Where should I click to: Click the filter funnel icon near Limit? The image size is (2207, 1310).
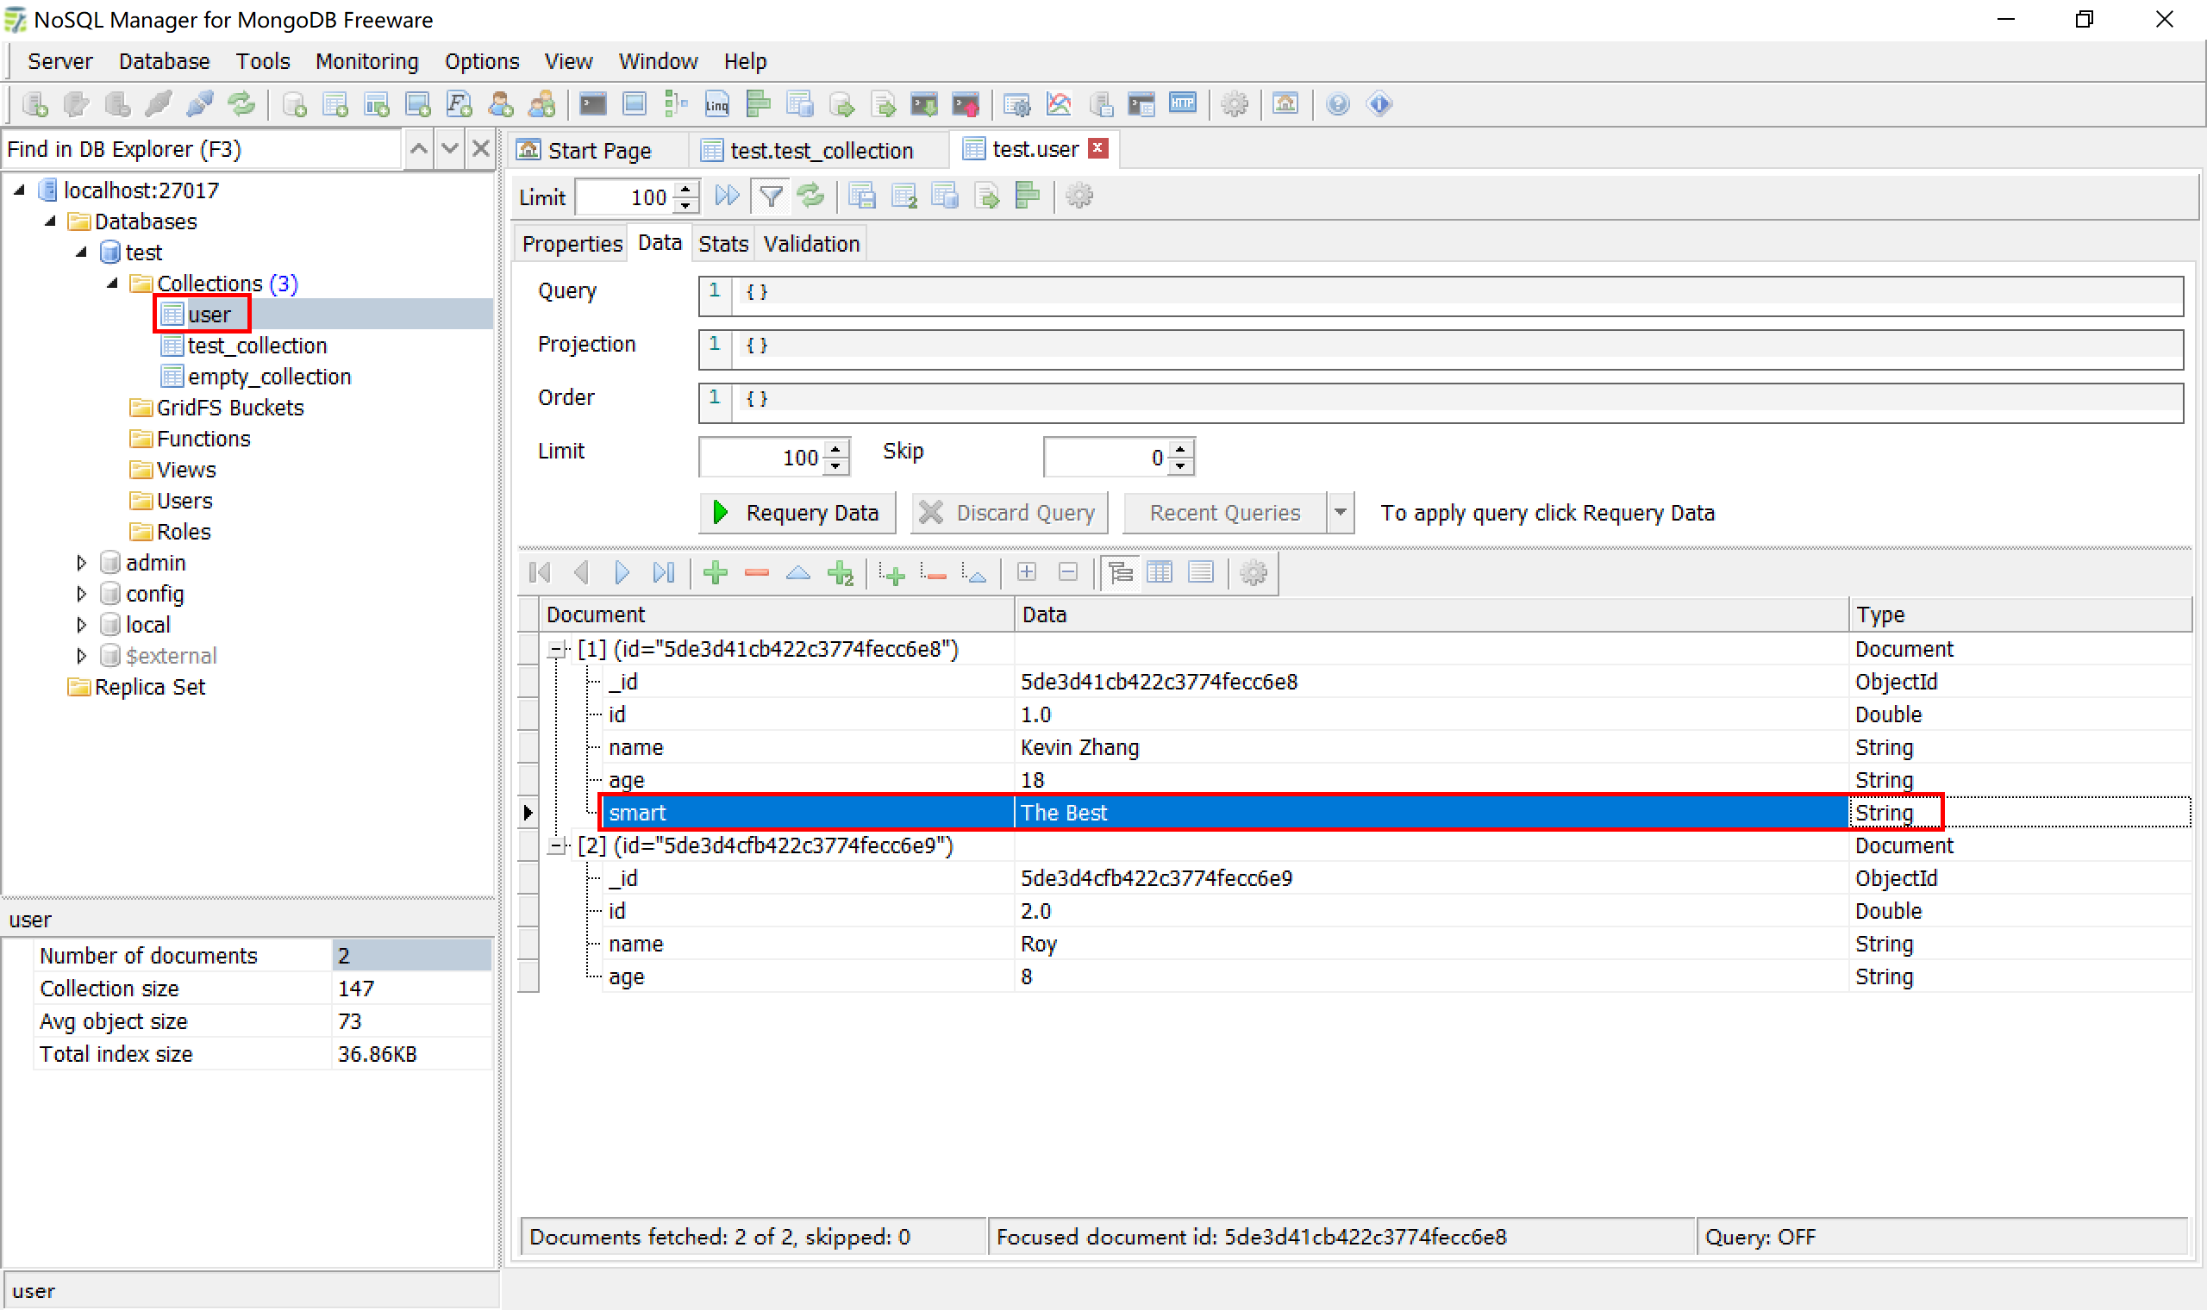tap(771, 196)
